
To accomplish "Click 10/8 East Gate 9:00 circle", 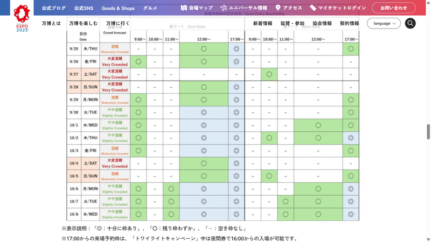I will [138, 214].
